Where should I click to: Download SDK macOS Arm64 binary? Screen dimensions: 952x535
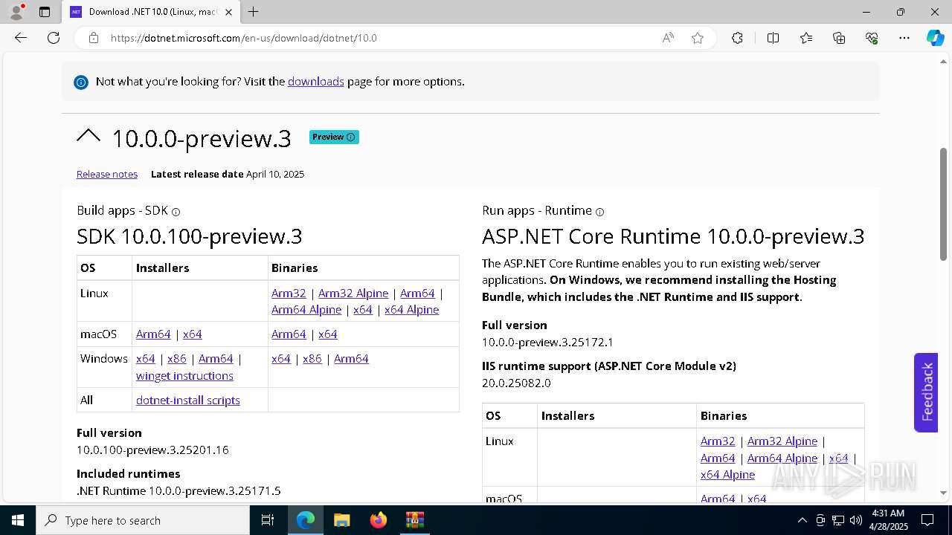(x=289, y=334)
